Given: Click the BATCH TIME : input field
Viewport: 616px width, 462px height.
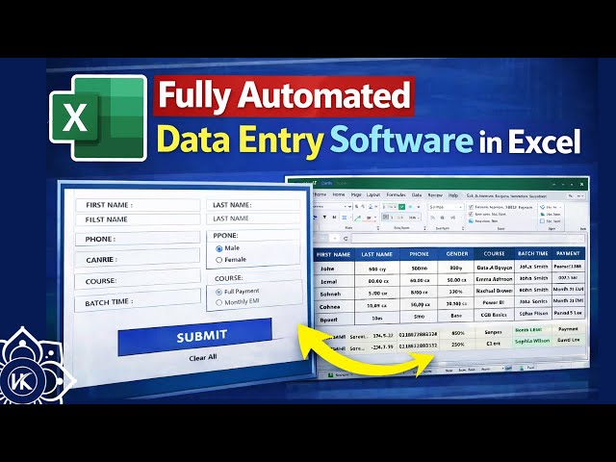Looking at the screenshot, I should tap(138, 301).
